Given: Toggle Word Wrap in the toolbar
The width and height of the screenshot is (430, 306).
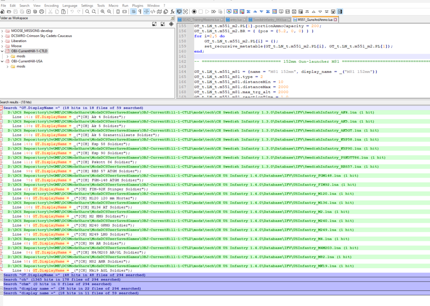Looking at the screenshot, I should (134, 12).
